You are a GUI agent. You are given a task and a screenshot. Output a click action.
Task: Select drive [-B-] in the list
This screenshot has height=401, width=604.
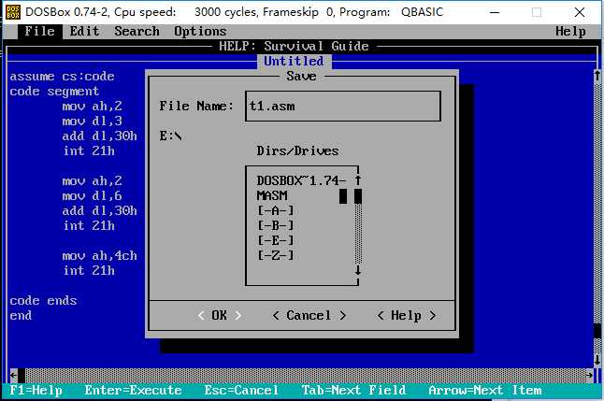click(276, 225)
